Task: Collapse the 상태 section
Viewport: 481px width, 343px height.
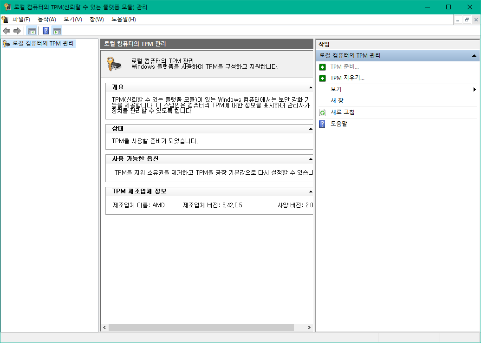Action: pyautogui.click(x=311, y=129)
